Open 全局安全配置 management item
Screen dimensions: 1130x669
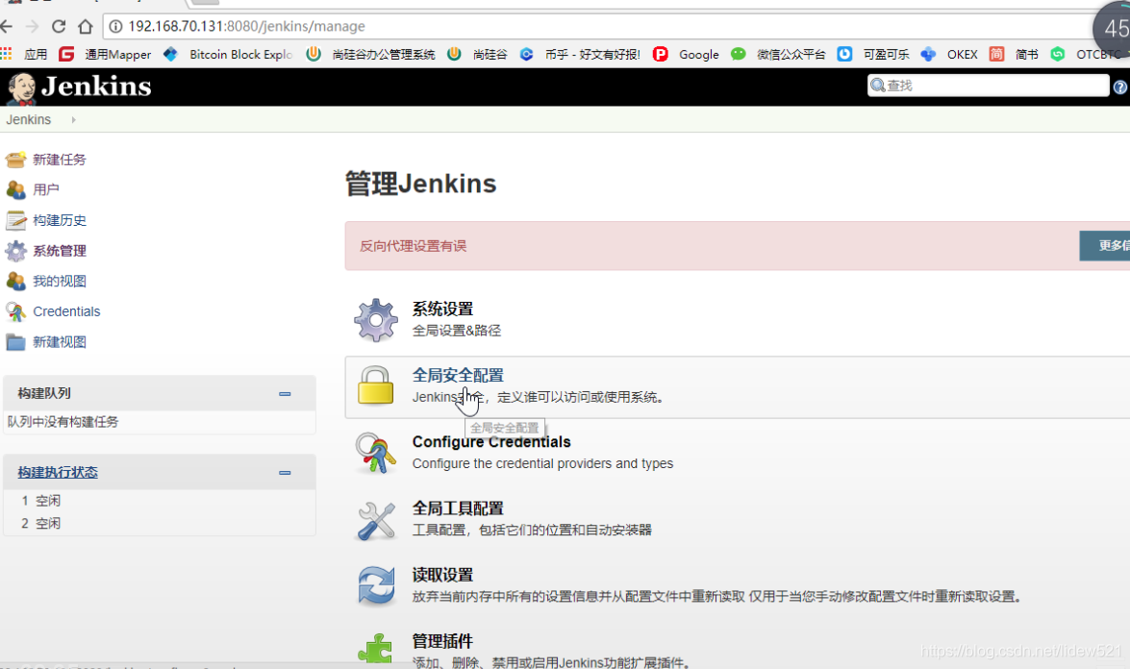click(x=458, y=375)
